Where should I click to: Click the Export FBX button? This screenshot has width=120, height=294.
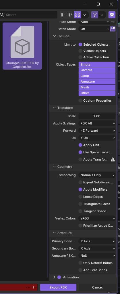(x=58, y=287)
